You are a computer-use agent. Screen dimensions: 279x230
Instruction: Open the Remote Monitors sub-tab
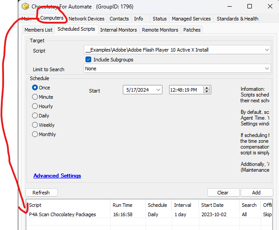pos(160,30)
